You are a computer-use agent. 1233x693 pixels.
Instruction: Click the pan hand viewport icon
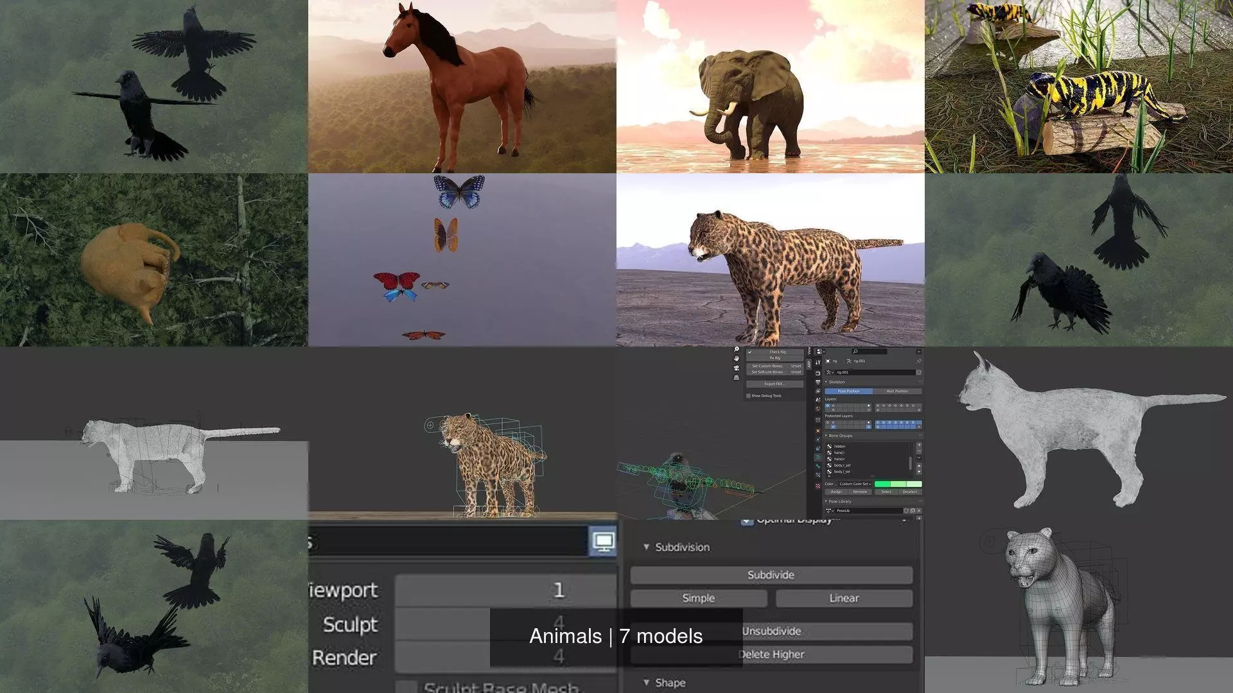tap(737, 358)
